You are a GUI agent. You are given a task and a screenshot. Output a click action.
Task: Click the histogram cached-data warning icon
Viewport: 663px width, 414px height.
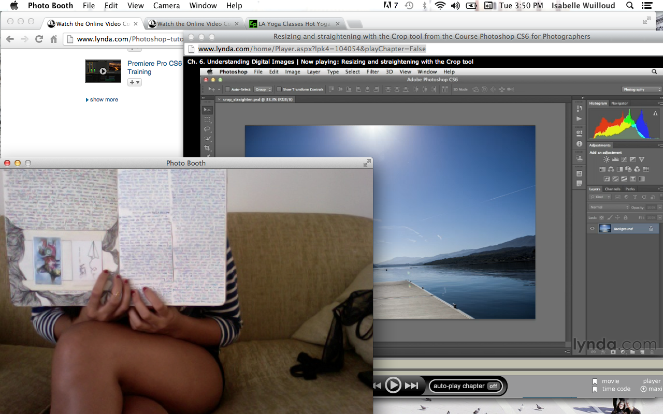(x=656, y=113)
